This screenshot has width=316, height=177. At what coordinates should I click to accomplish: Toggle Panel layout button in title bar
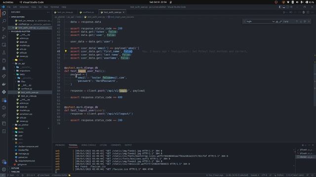(284, 7)
